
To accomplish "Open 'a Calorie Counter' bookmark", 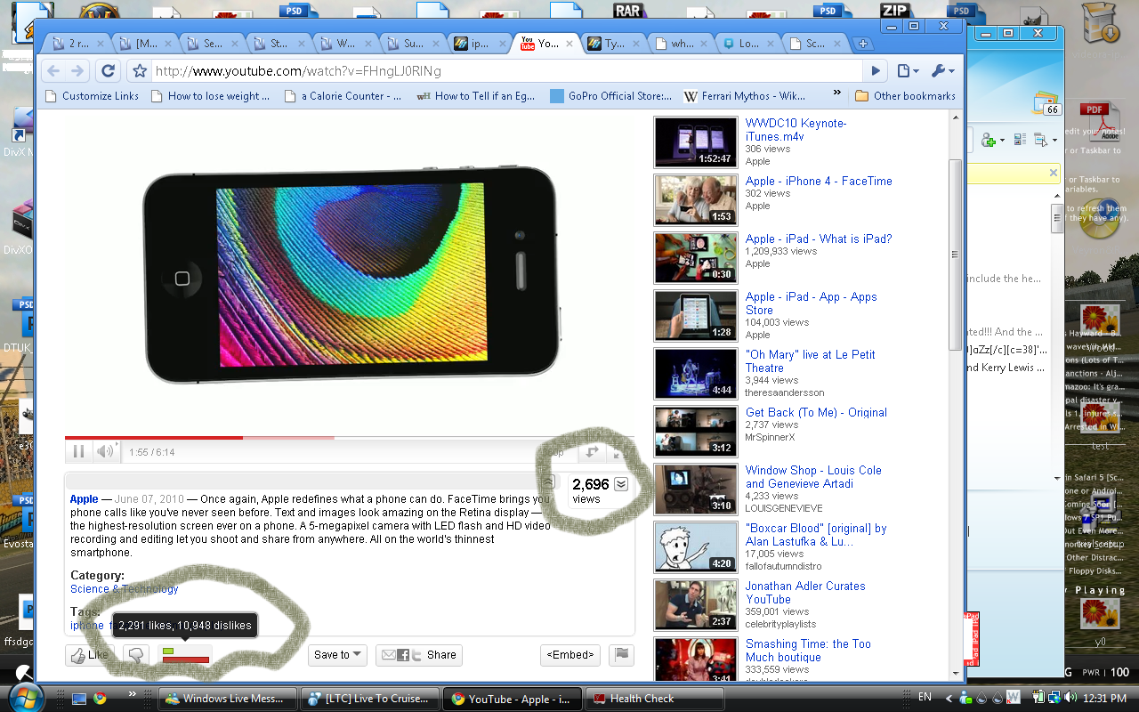I will point(343,96).
